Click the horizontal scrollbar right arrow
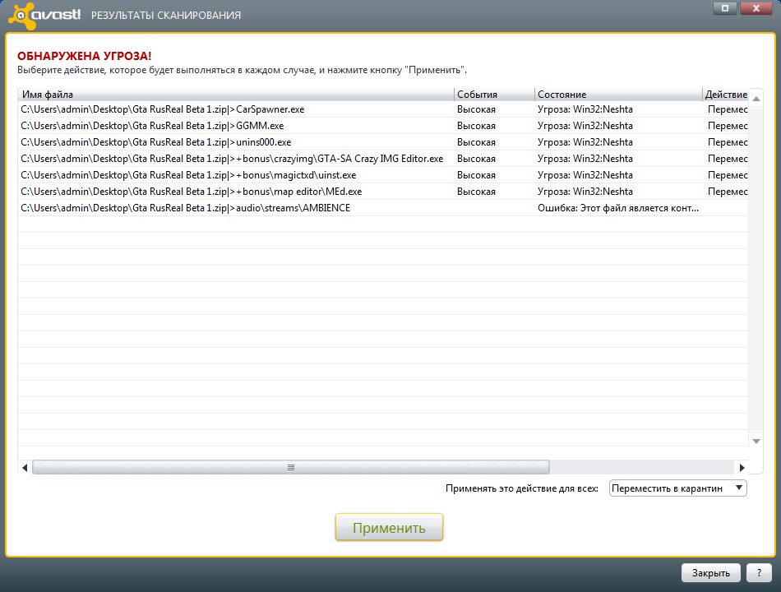 742,467
